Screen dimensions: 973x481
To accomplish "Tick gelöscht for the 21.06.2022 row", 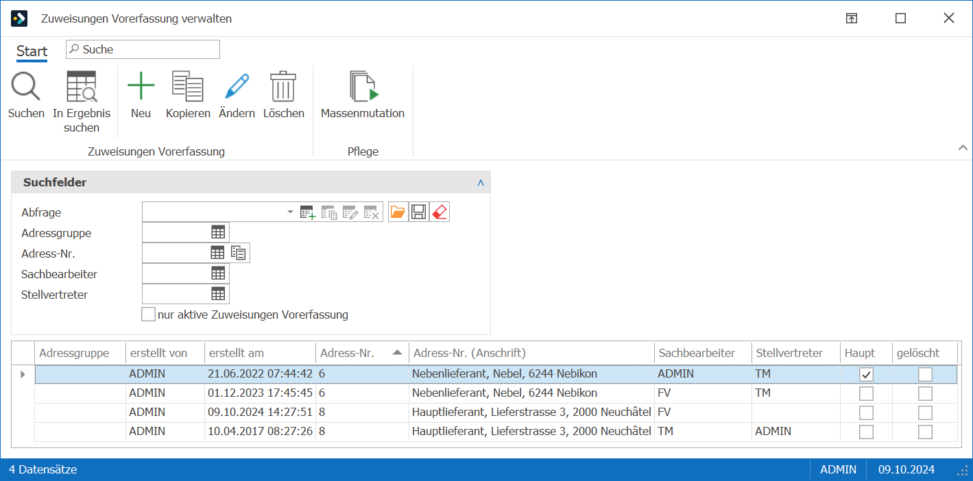I will (x=926, y=374).
